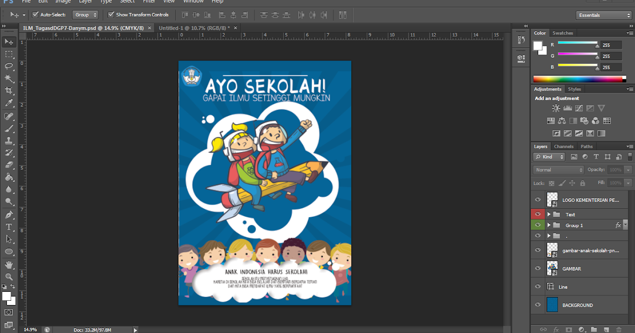Viewport: 635px width, 333px height.
Task: Open the Filter menu
Action: (149, 2)
